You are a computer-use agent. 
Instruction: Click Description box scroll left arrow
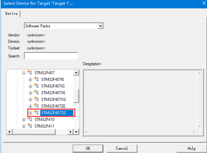point(86,132)
